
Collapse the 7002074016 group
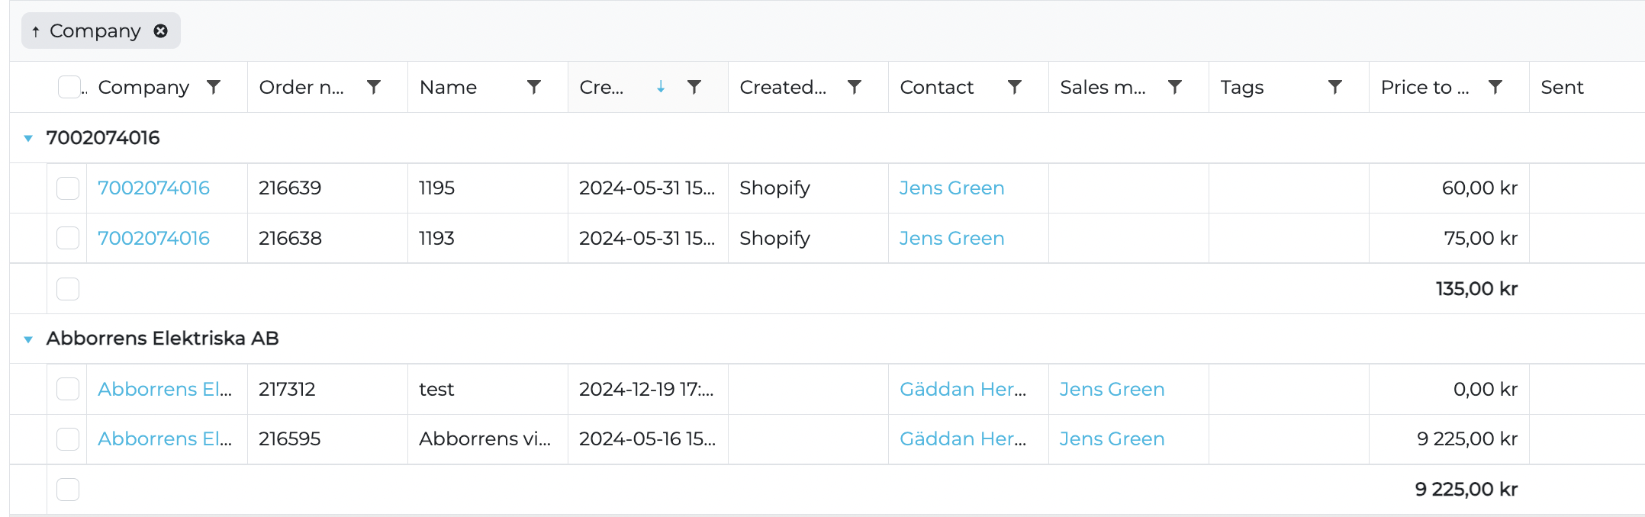click(x=28, y=138)
